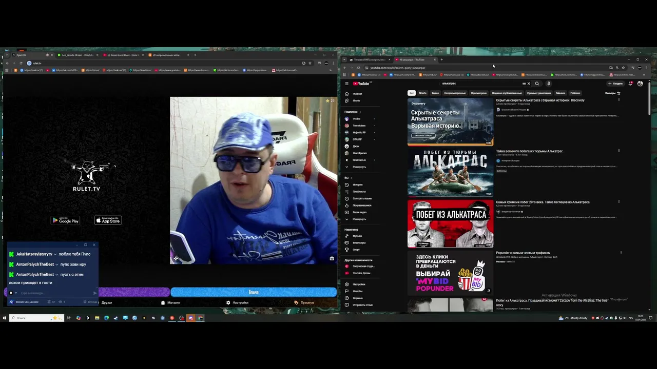Open Настройки on rulet.tv bottom bar
This screenshot has height=369, width=657.
(x=237, y=302)
